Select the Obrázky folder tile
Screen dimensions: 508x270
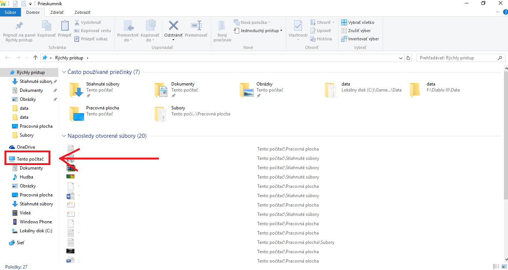point(262,90)
